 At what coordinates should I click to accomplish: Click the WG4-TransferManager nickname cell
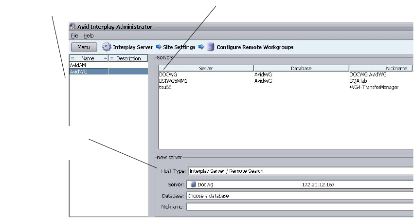[x=374, y=87]
